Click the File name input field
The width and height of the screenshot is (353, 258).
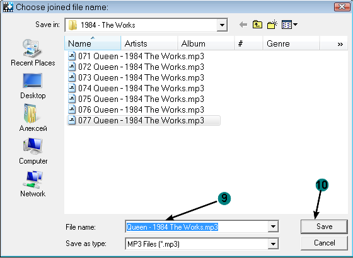click(x=197, y=227)
